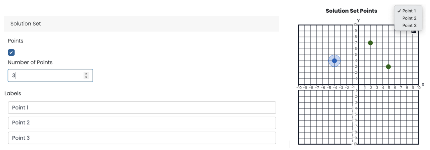This screenshot has height=150, width=430.
Task: Uncheck the Points checkbox
Action: click(x=11, y=52)
